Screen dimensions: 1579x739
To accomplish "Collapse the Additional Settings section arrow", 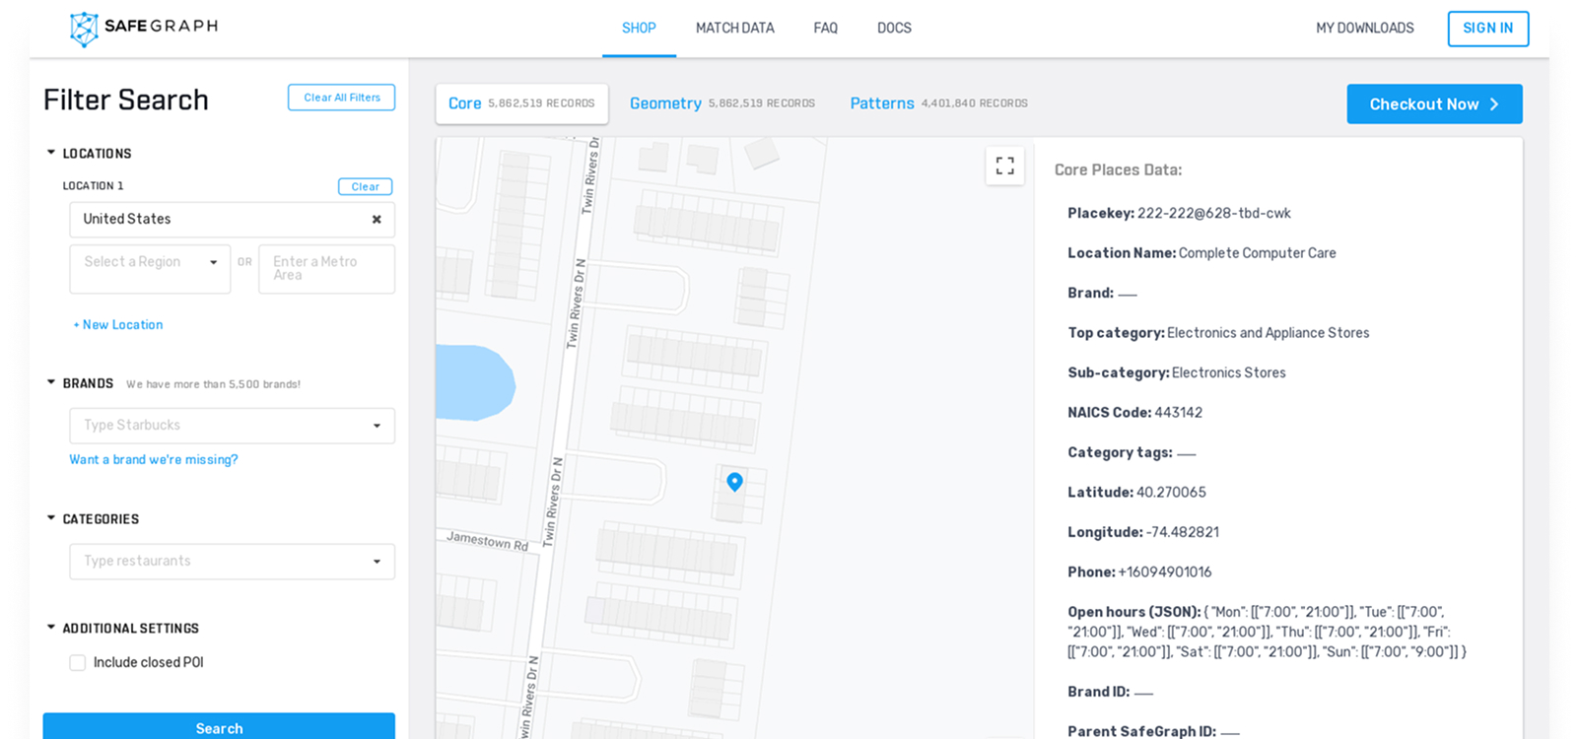I will point(51,628).
